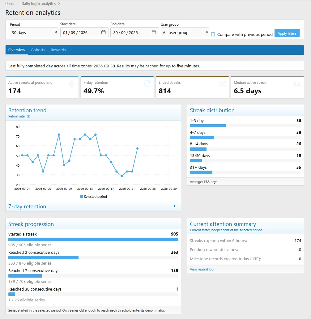
Task: Go to Daily login analytics breadcrumb
Action: pyautogui.click(x=38, y=4)
